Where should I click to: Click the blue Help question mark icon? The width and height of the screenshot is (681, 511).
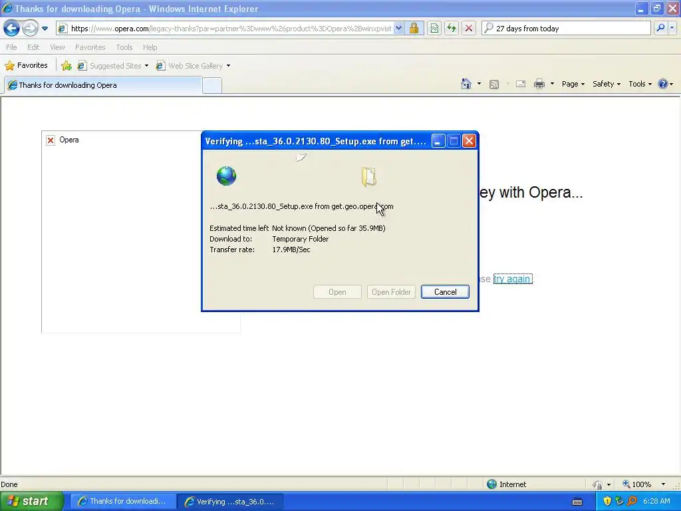pyautogui.click(x=663, y=84)
